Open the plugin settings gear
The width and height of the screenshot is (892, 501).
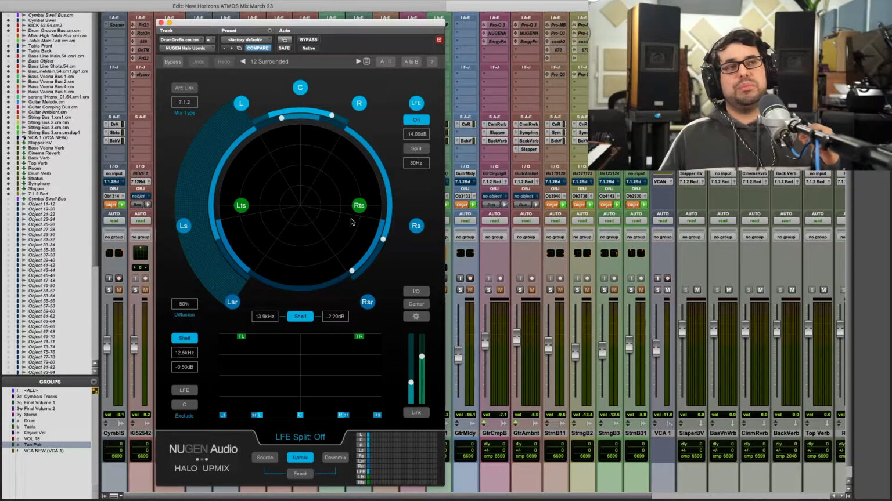(416, 316)
